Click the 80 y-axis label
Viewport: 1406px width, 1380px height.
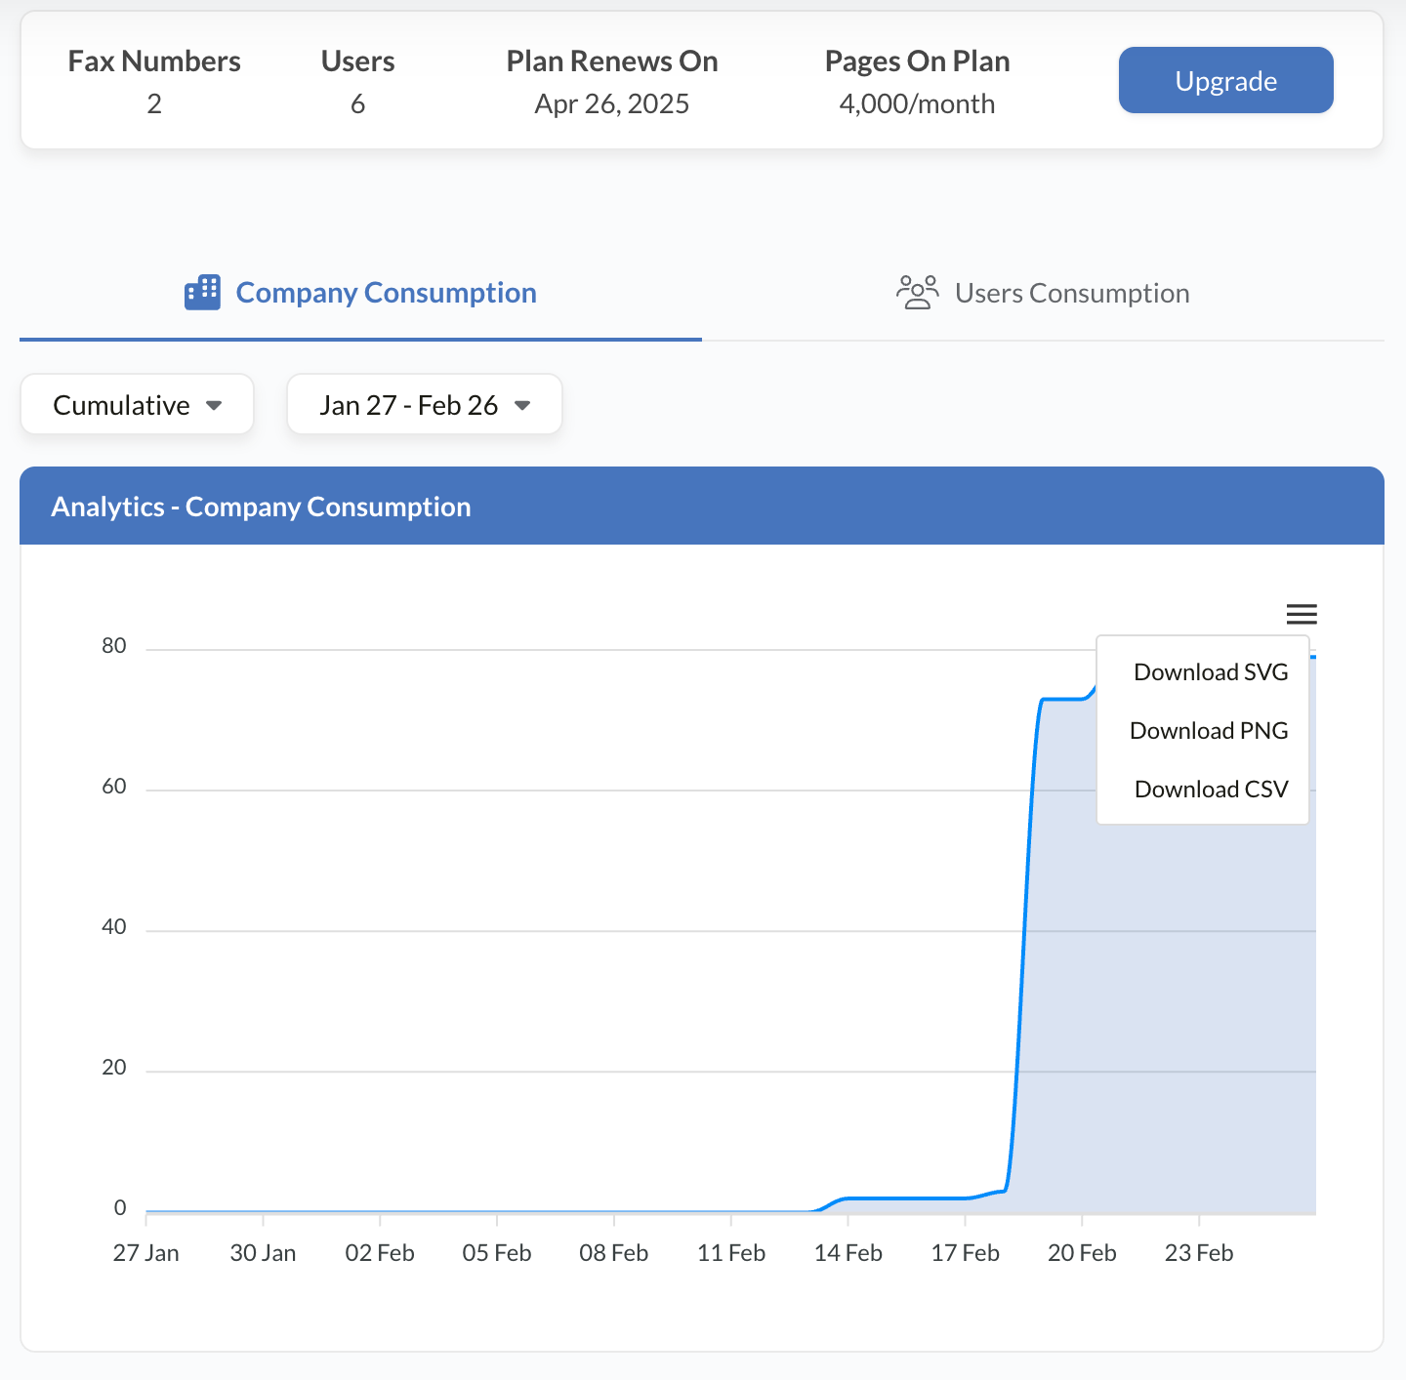[x=114, y=646]
